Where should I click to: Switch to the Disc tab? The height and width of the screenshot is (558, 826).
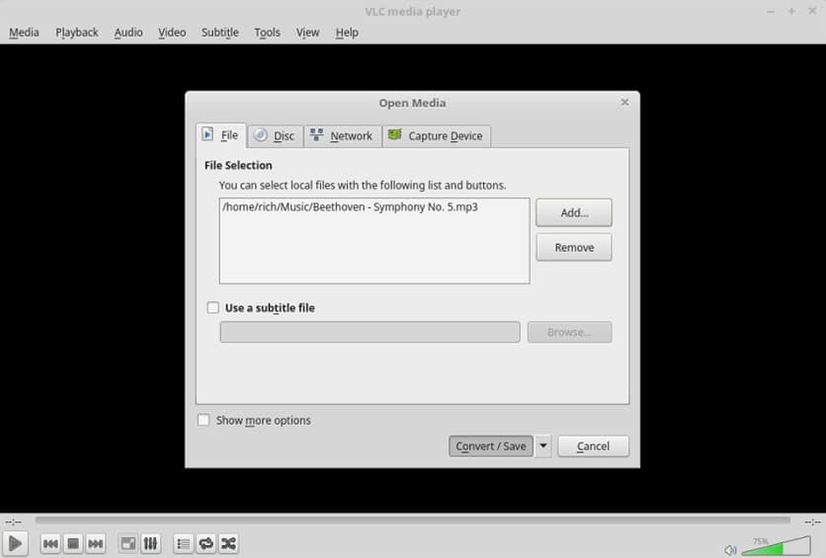(275, 136)
